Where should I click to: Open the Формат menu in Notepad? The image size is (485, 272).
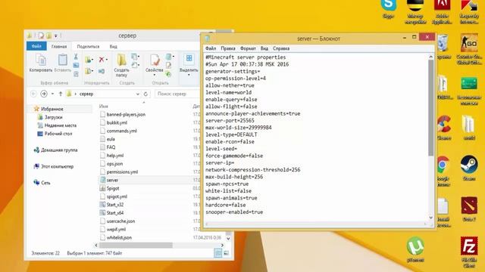point(248,48)
